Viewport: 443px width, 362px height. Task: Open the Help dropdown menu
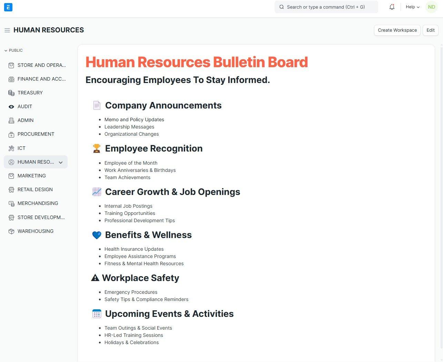[x=412, y=7]
